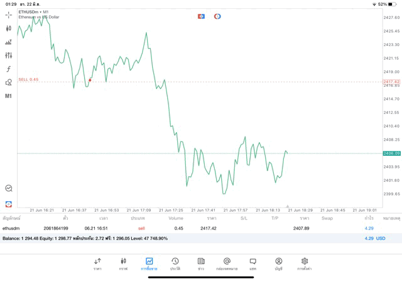Open the drawing objects shapes icon
The height and width of the screenshot is (281, 402).
(x=9, y=82)
